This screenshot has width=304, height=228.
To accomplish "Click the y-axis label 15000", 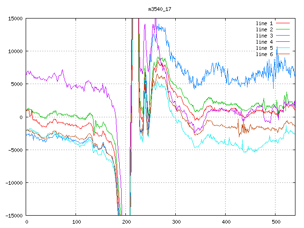I will tap(15, 19).
